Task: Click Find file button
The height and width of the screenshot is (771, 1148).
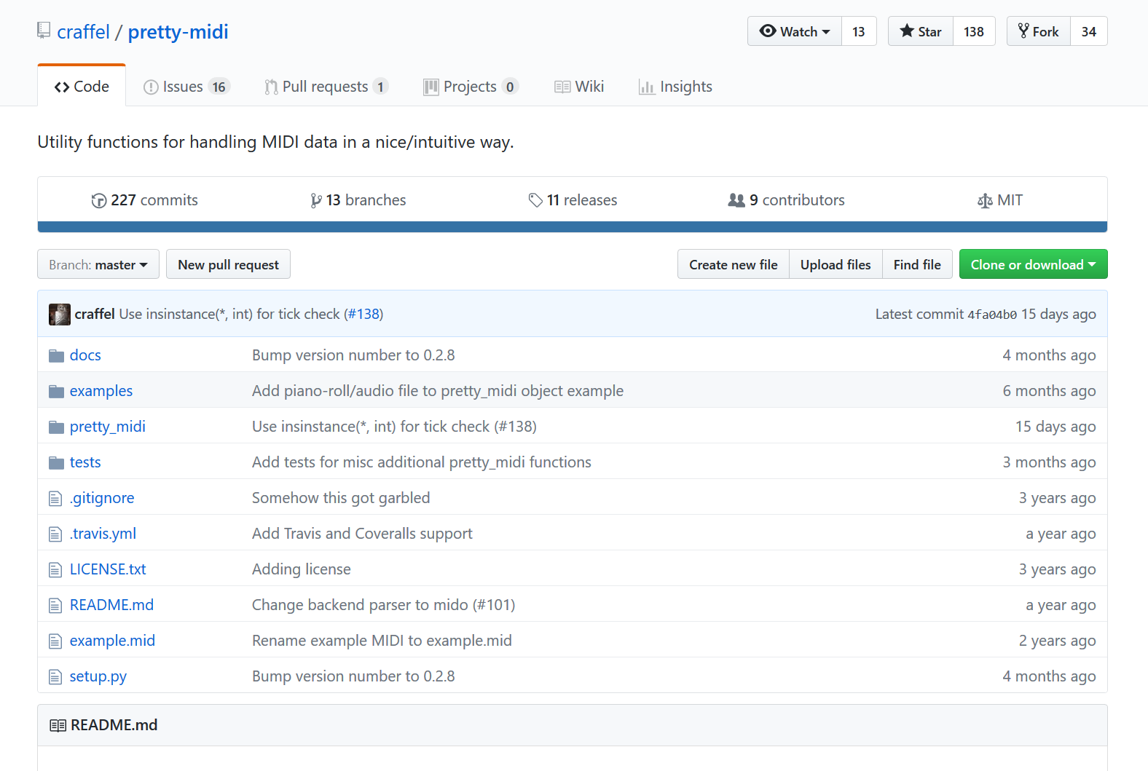Action: (917, 264)
